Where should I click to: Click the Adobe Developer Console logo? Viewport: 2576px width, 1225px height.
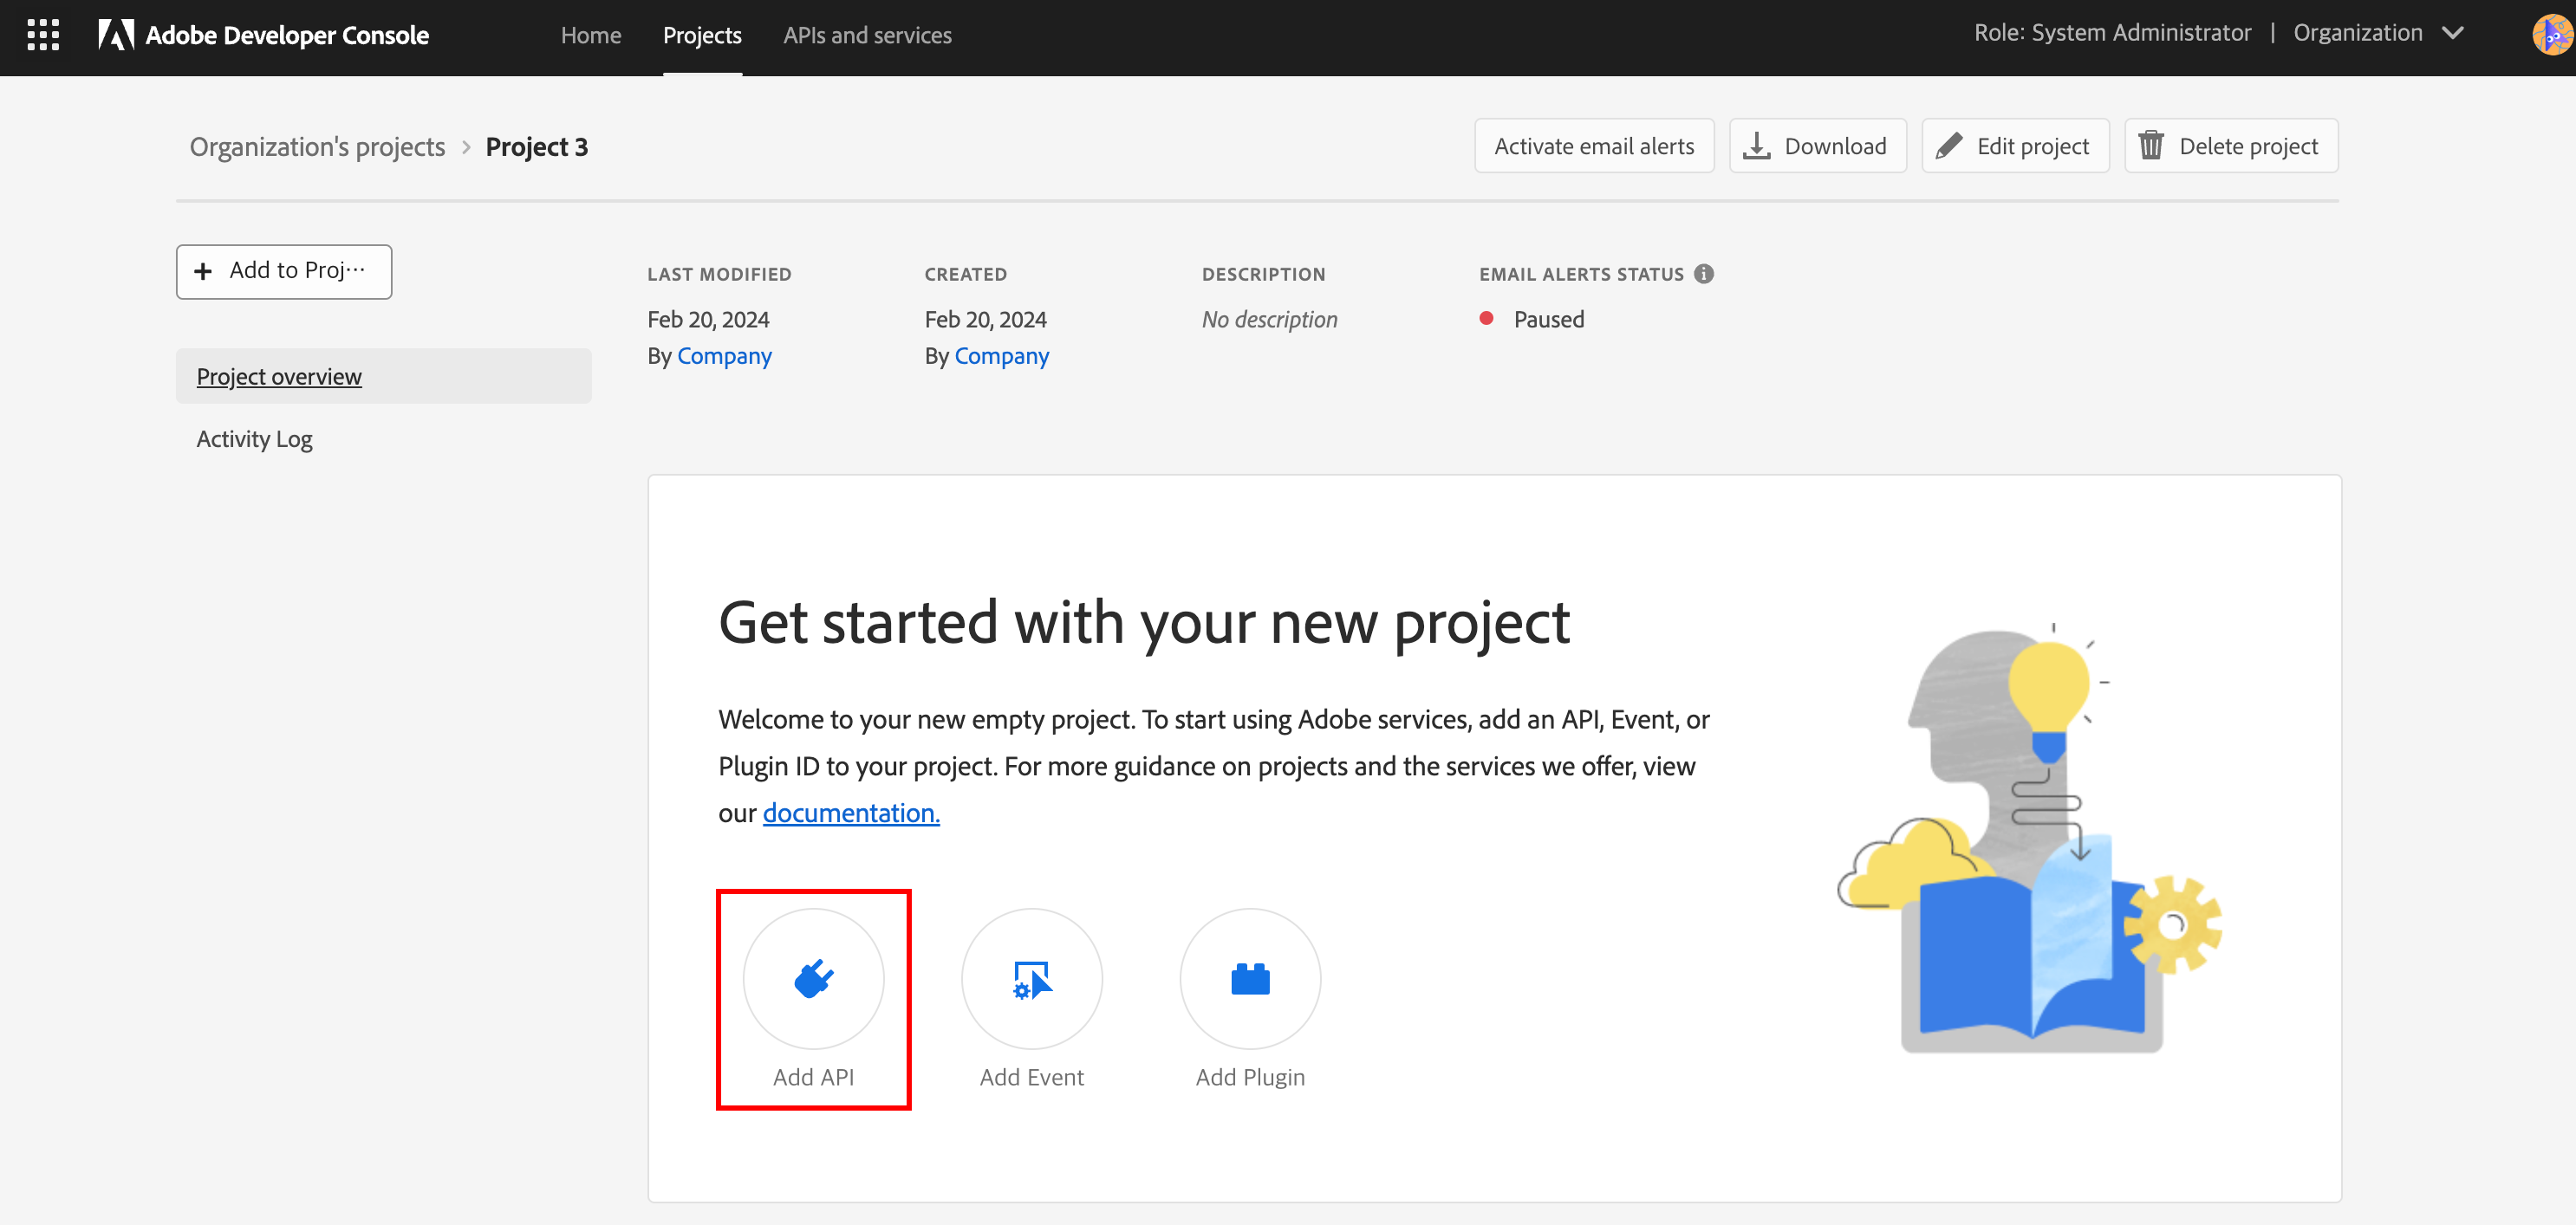click(263, 34)
